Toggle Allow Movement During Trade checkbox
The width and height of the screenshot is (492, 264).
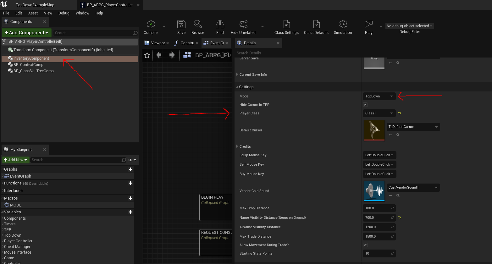[x=365, y=245]
